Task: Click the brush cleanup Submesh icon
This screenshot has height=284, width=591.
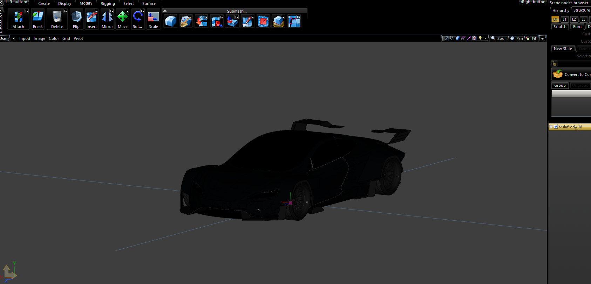Action: pos(186,21)
